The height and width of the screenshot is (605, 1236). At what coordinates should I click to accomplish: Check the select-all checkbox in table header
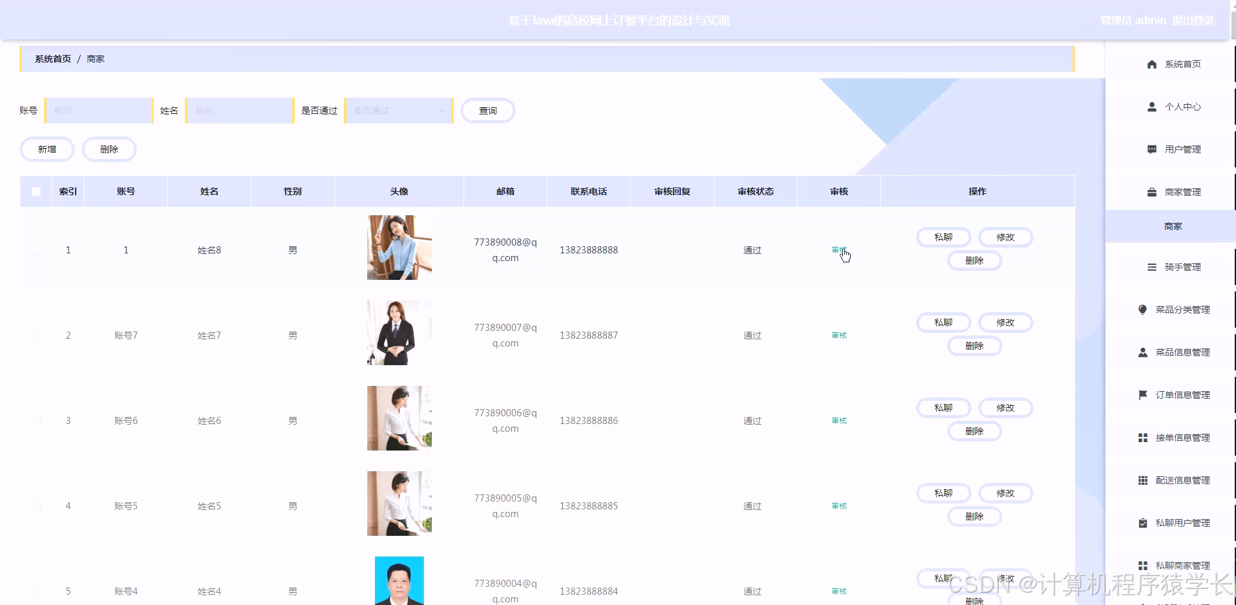[36, 191]
